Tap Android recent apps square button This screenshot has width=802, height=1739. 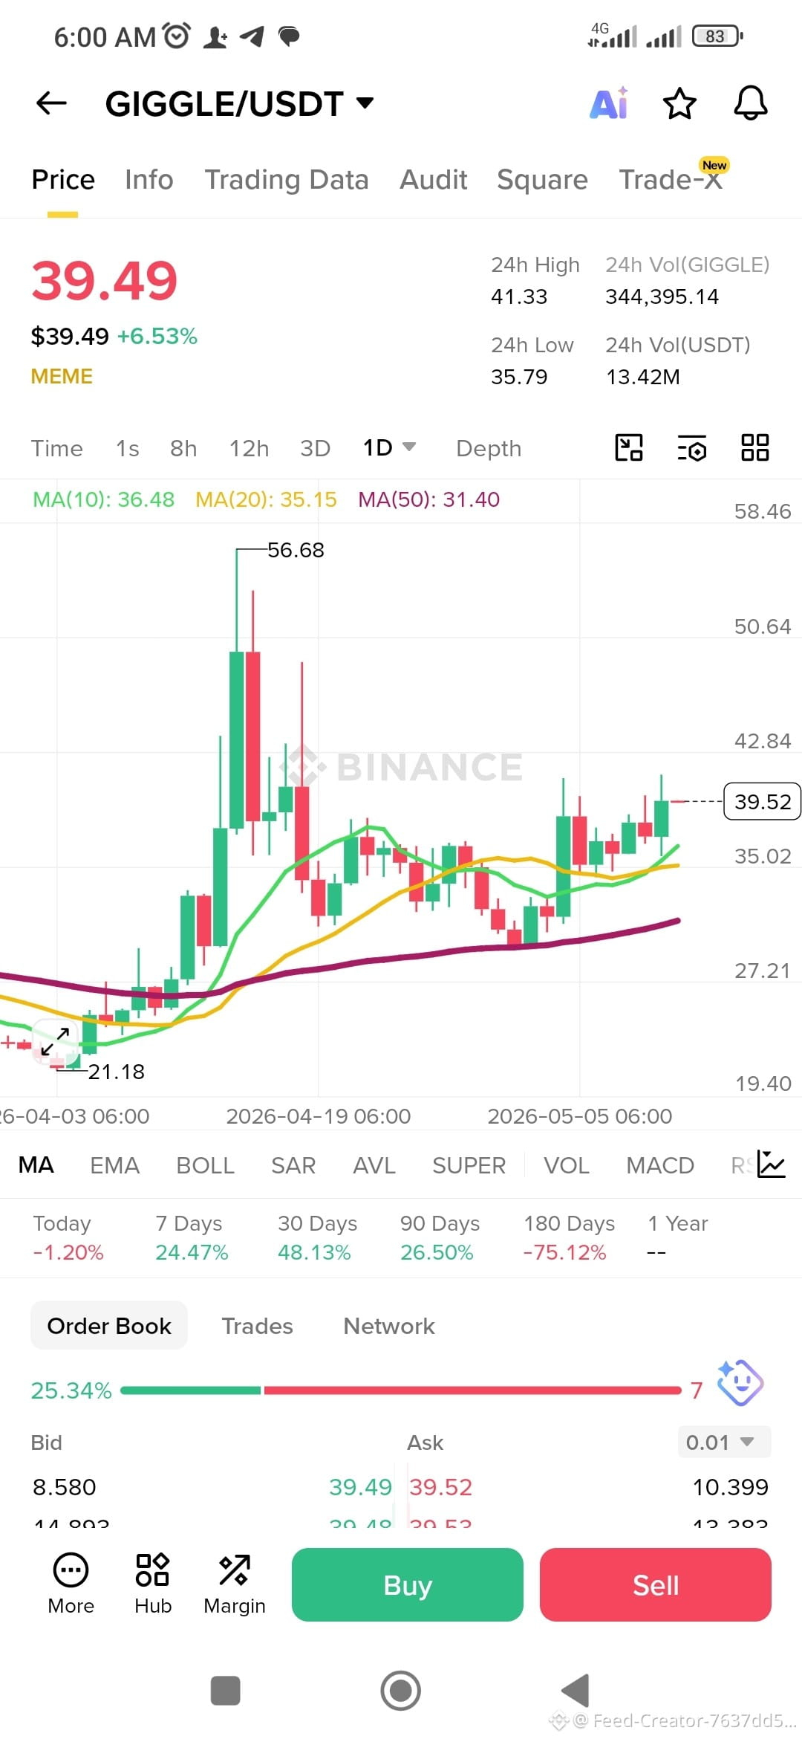pyautogui.click(x=226, y=1691)
